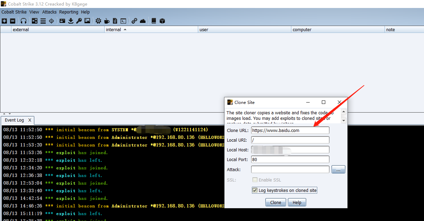Click the Clone URL input field
The image size is (424, 221).
290,130
